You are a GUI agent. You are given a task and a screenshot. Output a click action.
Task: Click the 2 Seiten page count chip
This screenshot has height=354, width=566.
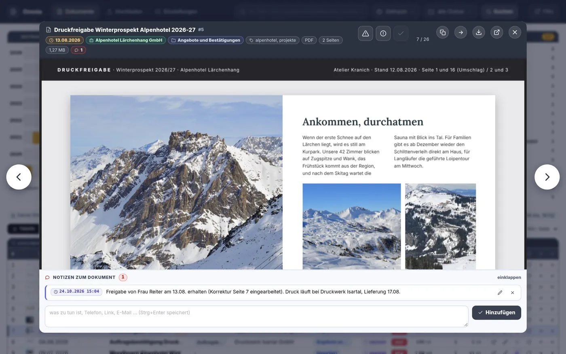[331, 40]
